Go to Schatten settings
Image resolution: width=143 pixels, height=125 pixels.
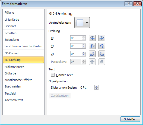coord(23,33)
